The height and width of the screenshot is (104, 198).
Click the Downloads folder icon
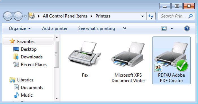click(16, 57)
